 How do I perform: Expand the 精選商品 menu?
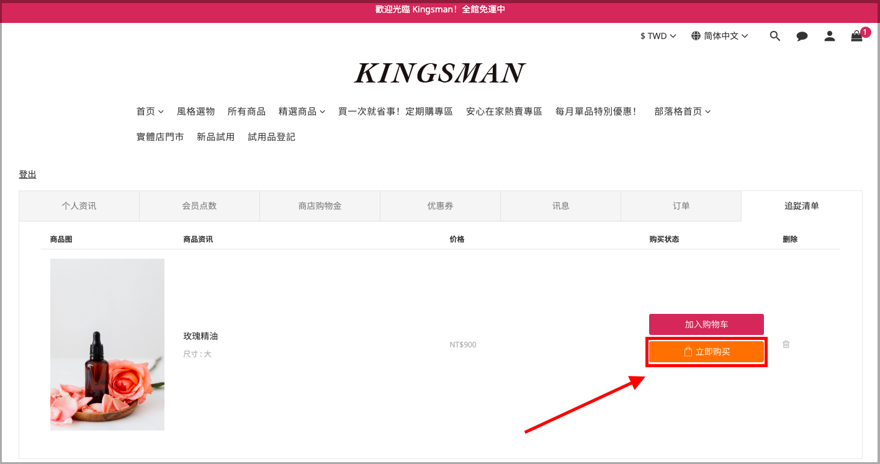[302, 111]
